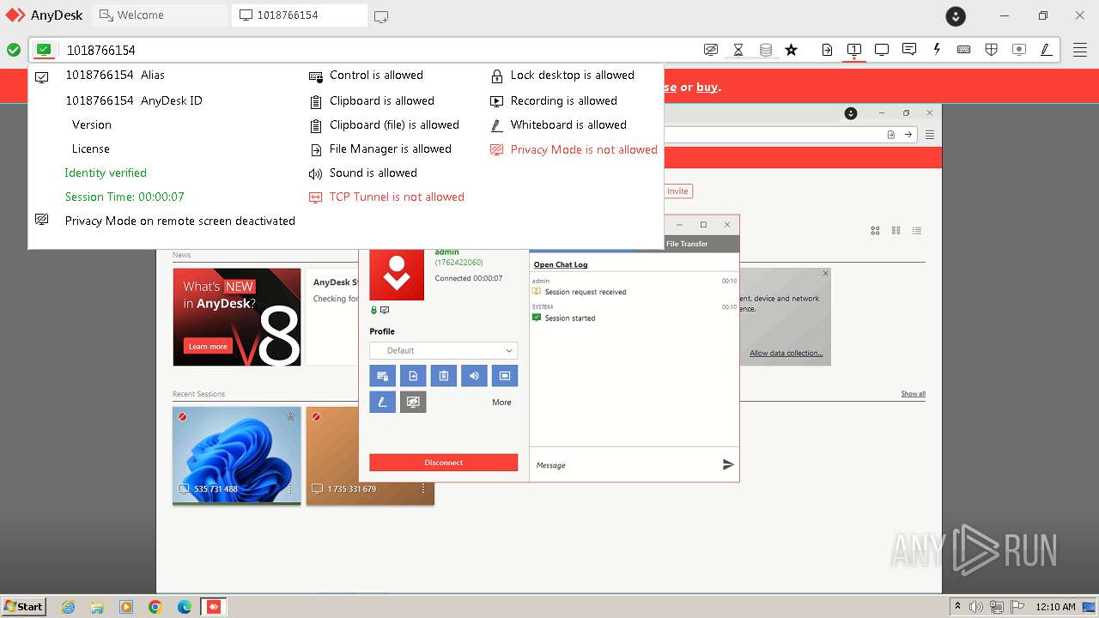The height and width of the screenshot is (618, 1099).
Task: Open the display settings monitor icon
Action: 882,50
